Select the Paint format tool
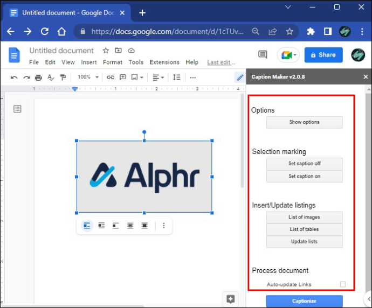The width and height of the screenshot is (372, 308). pyautogui.click(x=63, y=78)
